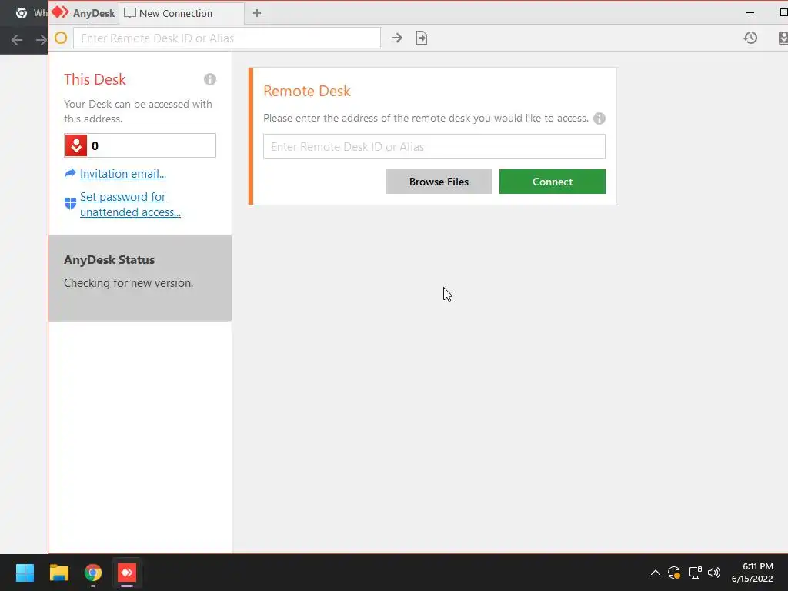Click the file transfer icon in toolbar
The height and width of the screenshot is (591, 788).
coord(422,38)
